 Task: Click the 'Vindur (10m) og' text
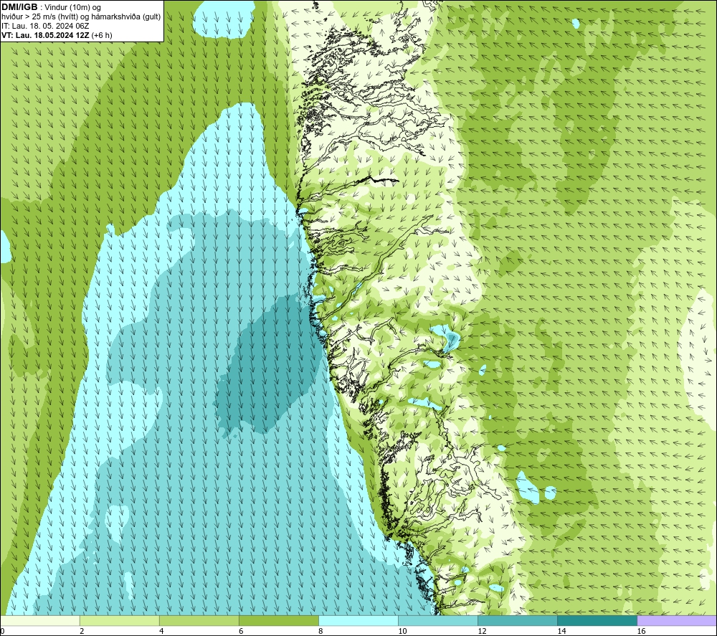pos(73,7)
